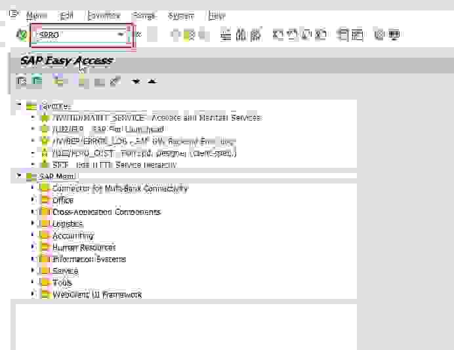454x350 pixels.
Task: Select the Logistics folder label
Action: tap(68, 224)
